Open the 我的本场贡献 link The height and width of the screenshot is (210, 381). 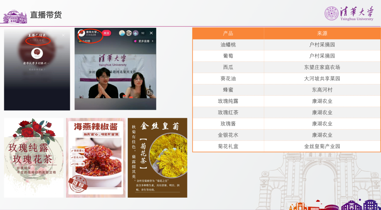37,70
